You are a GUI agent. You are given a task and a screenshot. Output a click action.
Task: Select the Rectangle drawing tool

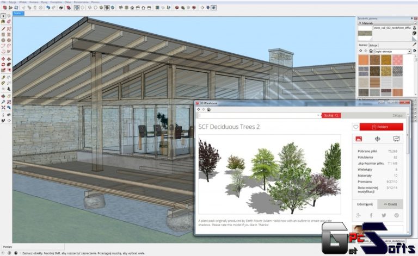(x=3, y=35)
